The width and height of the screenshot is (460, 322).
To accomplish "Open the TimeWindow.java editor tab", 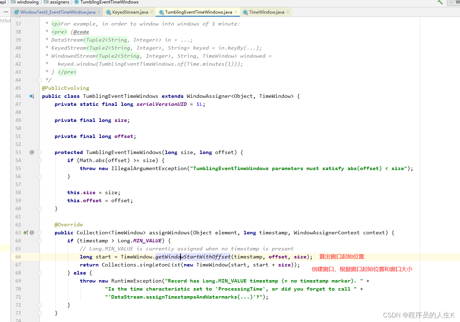I will (266, 12).
